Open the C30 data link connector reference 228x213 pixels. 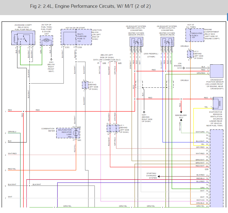click(104, 63)
